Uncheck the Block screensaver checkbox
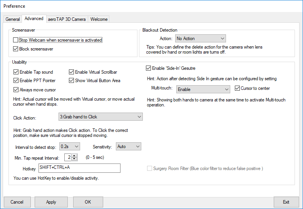This screenshot has width=303, height=209. click(16, 49)
